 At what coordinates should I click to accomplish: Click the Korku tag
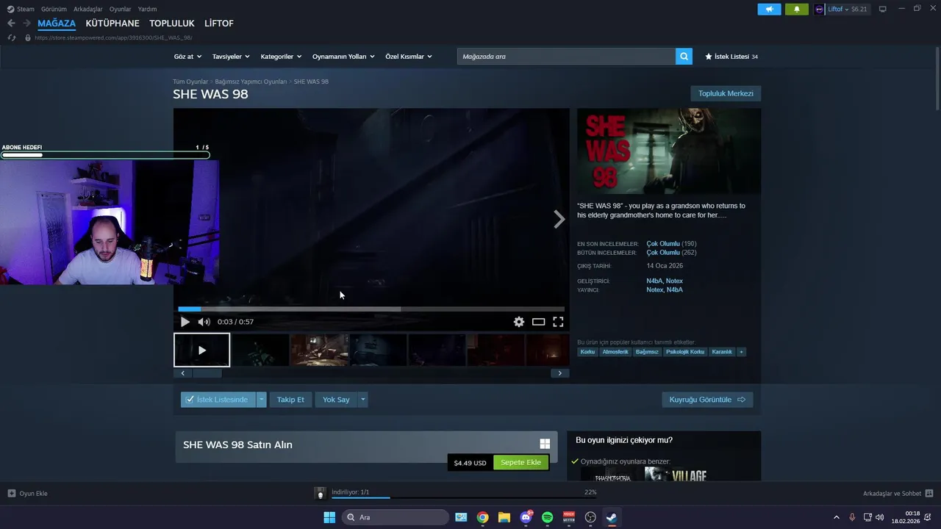(x=587, y=352)
